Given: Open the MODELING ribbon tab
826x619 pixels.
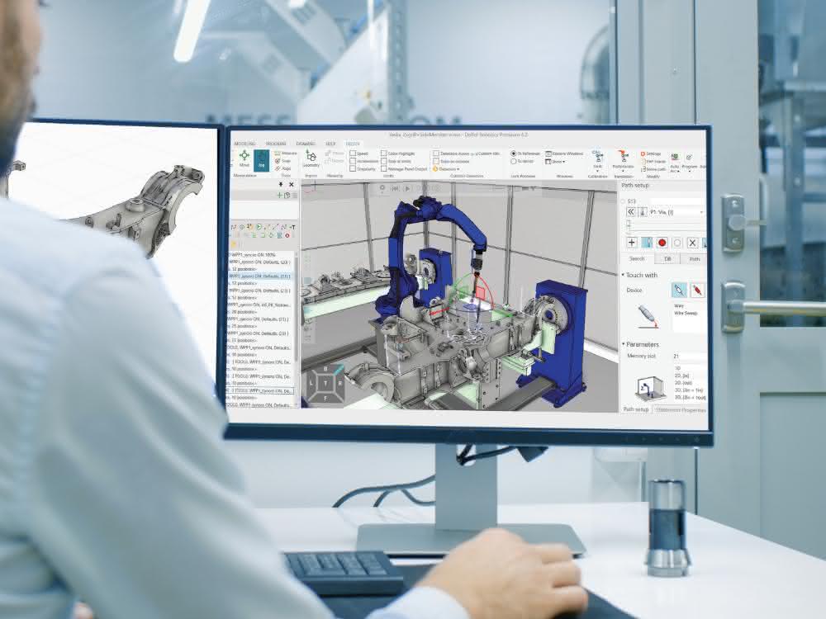Looking at the screenshot, I should tap(244, 144).
